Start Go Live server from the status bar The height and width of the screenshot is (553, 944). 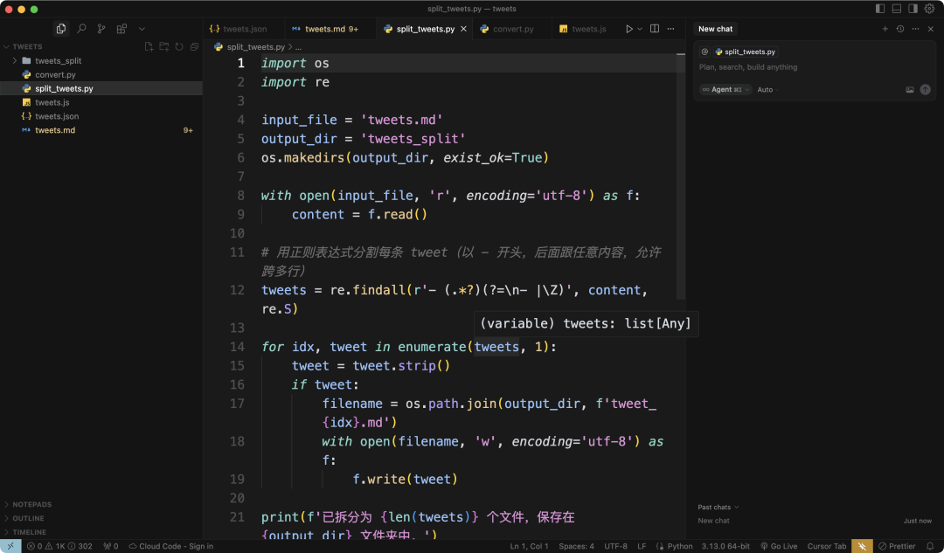tap(779, 546)
